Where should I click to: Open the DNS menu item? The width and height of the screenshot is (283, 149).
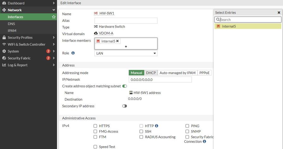click(x=11, y=24)
